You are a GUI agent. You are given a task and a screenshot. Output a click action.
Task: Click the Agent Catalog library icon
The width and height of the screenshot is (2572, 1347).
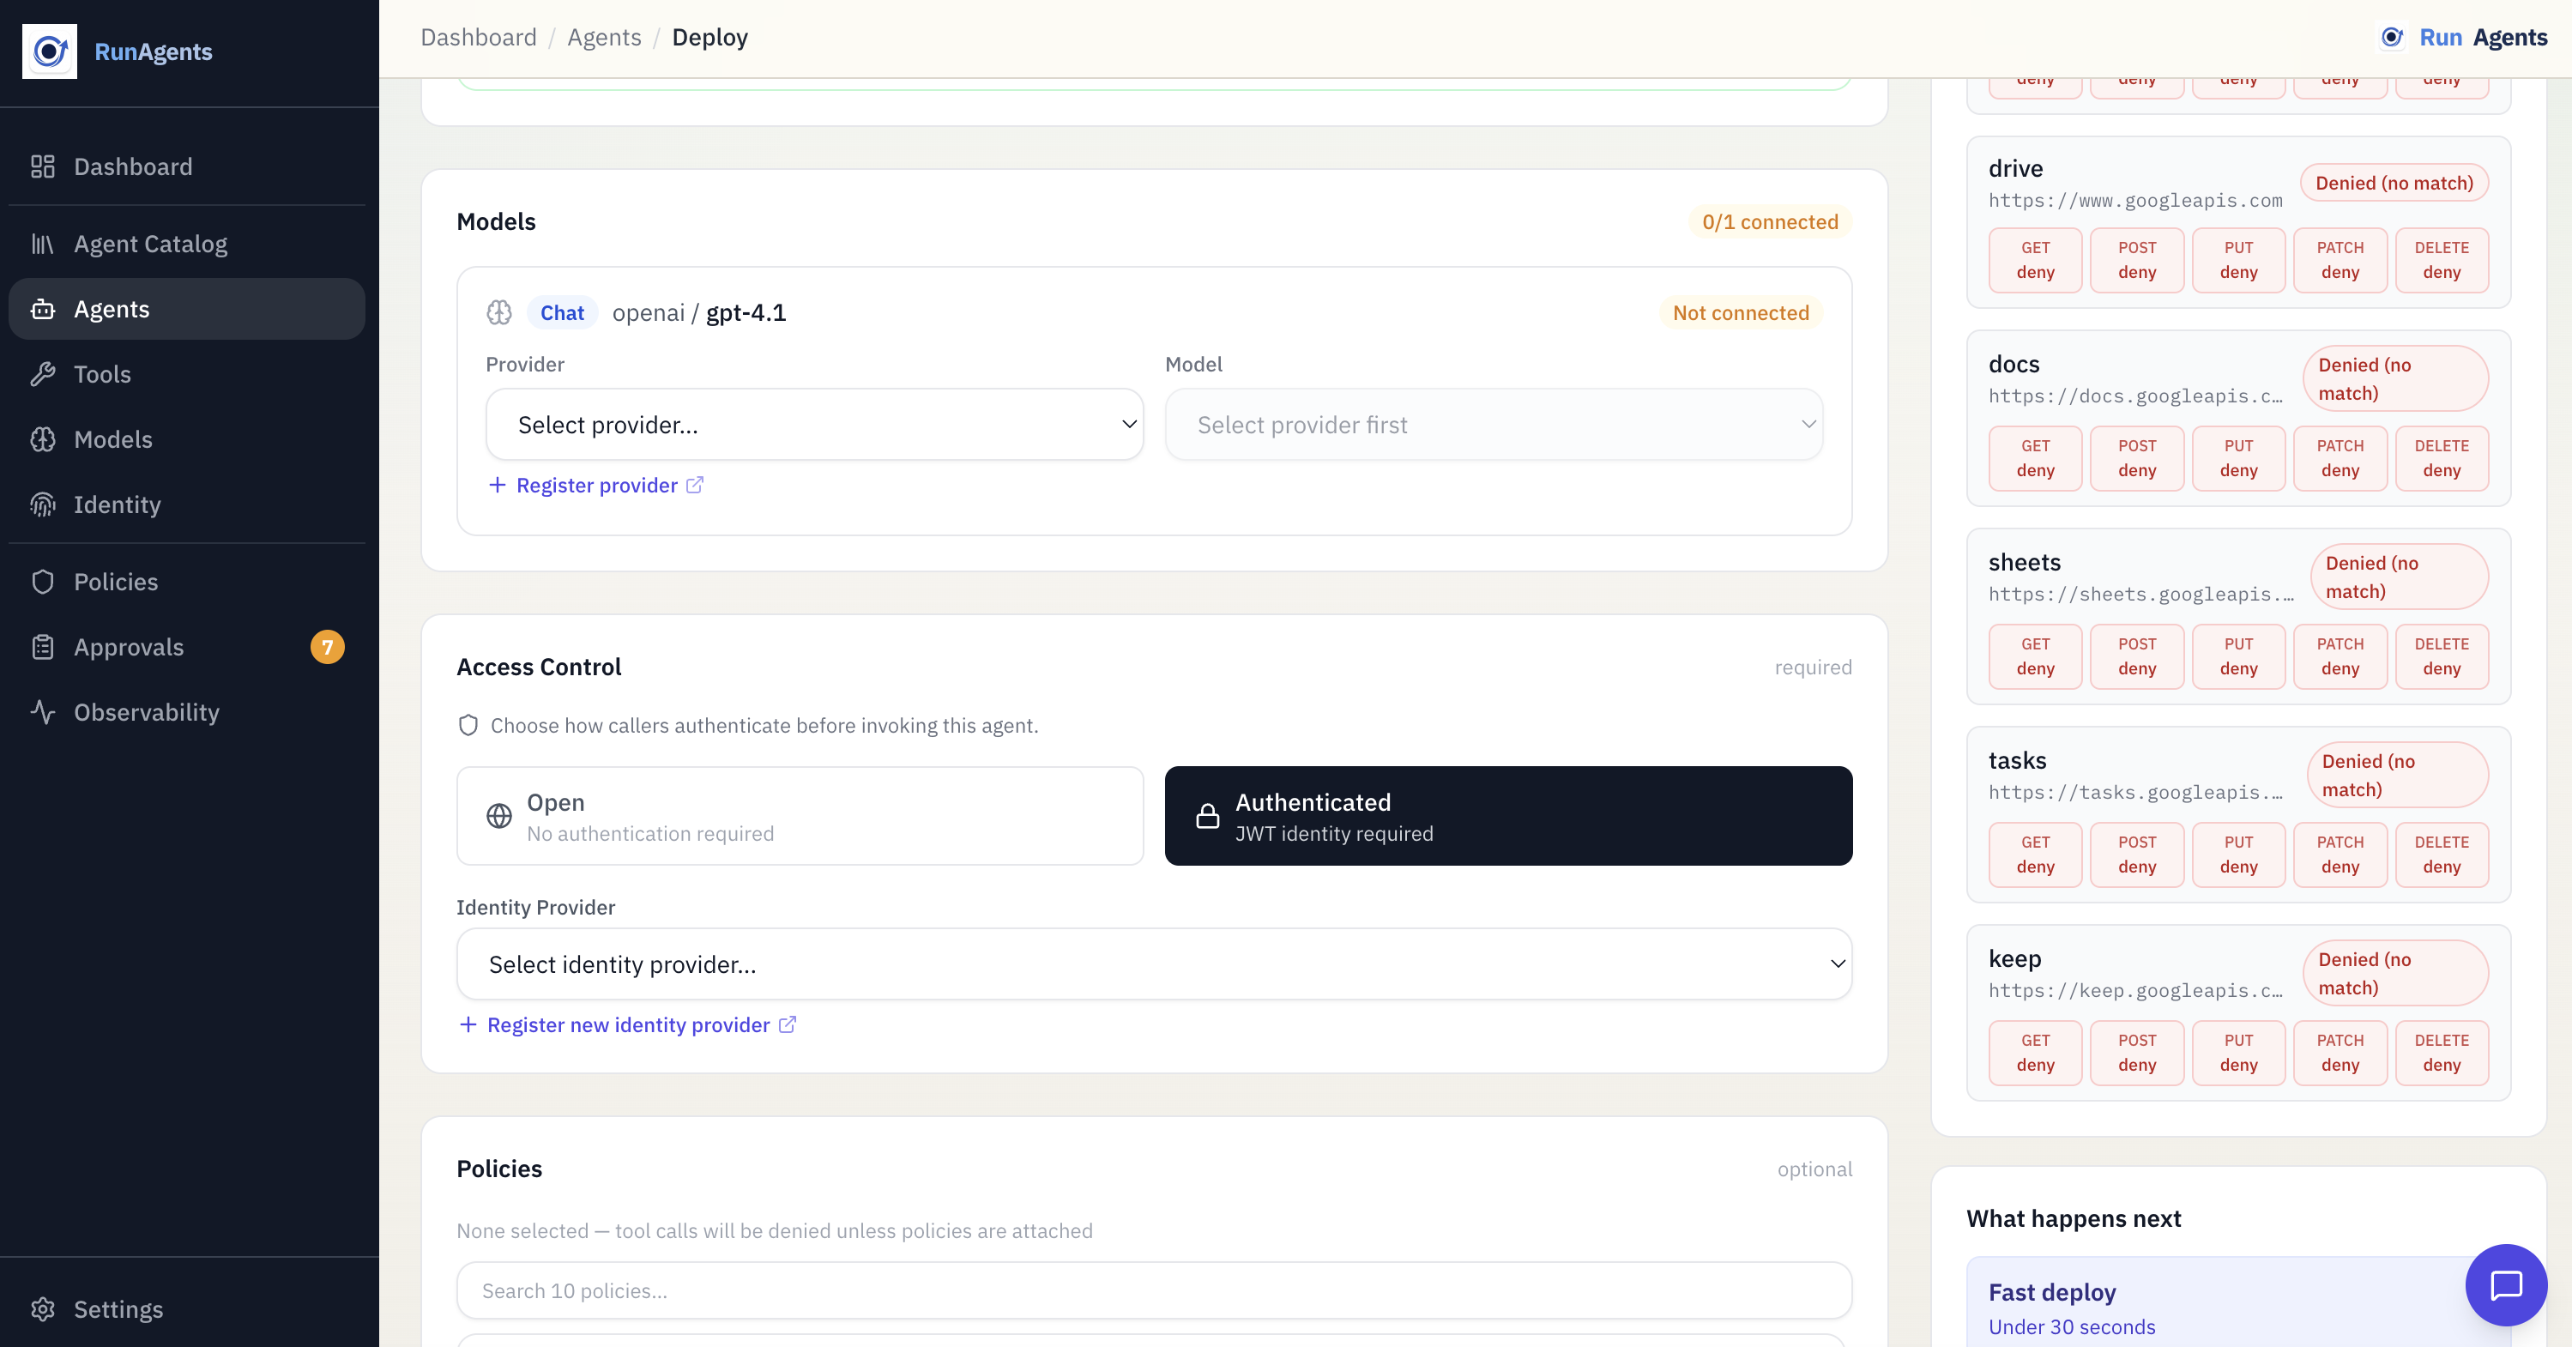(42, 244)
